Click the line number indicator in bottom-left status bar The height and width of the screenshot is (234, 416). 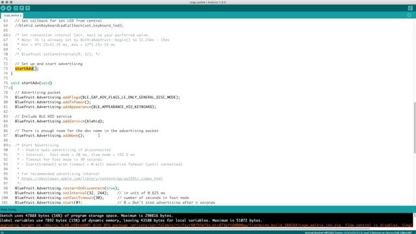coord(2,233)
